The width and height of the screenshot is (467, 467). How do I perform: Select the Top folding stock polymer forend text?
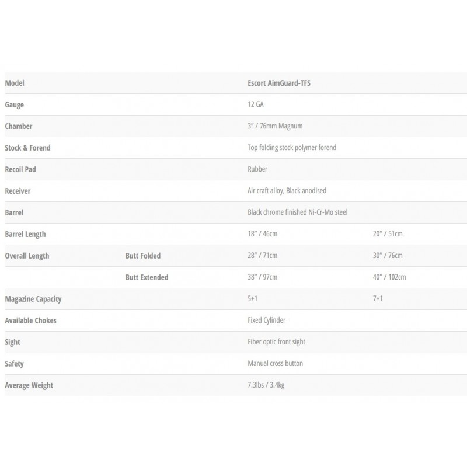point(292,148)
